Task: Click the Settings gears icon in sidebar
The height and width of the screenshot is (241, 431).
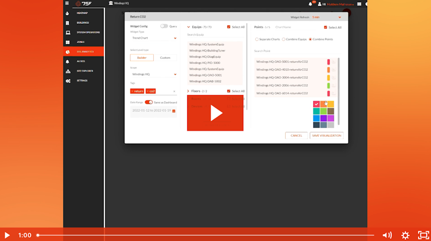Action: pyautogui.click(x=68, y=81)
